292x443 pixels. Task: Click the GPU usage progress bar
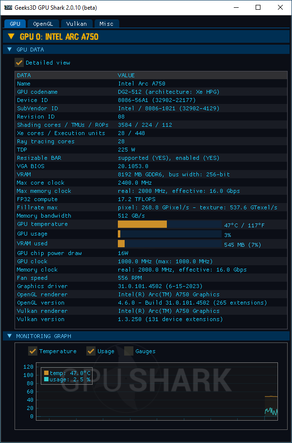(170, 234)
